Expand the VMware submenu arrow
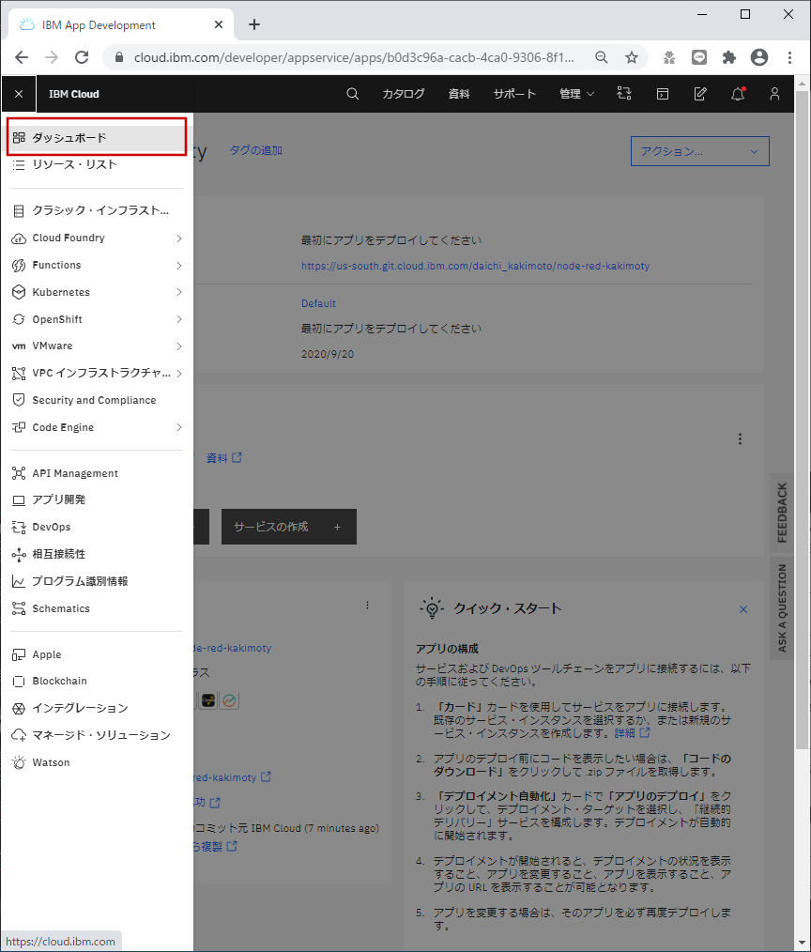This screenshot has height=952, width=811. [179, 346]
